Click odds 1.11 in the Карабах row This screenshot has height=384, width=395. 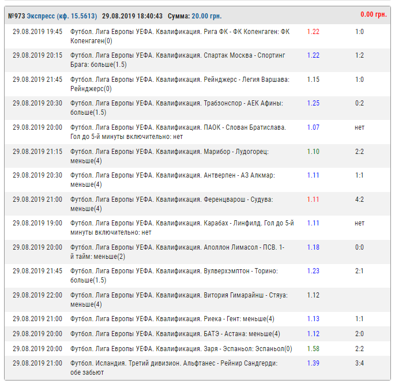[313, 223]
